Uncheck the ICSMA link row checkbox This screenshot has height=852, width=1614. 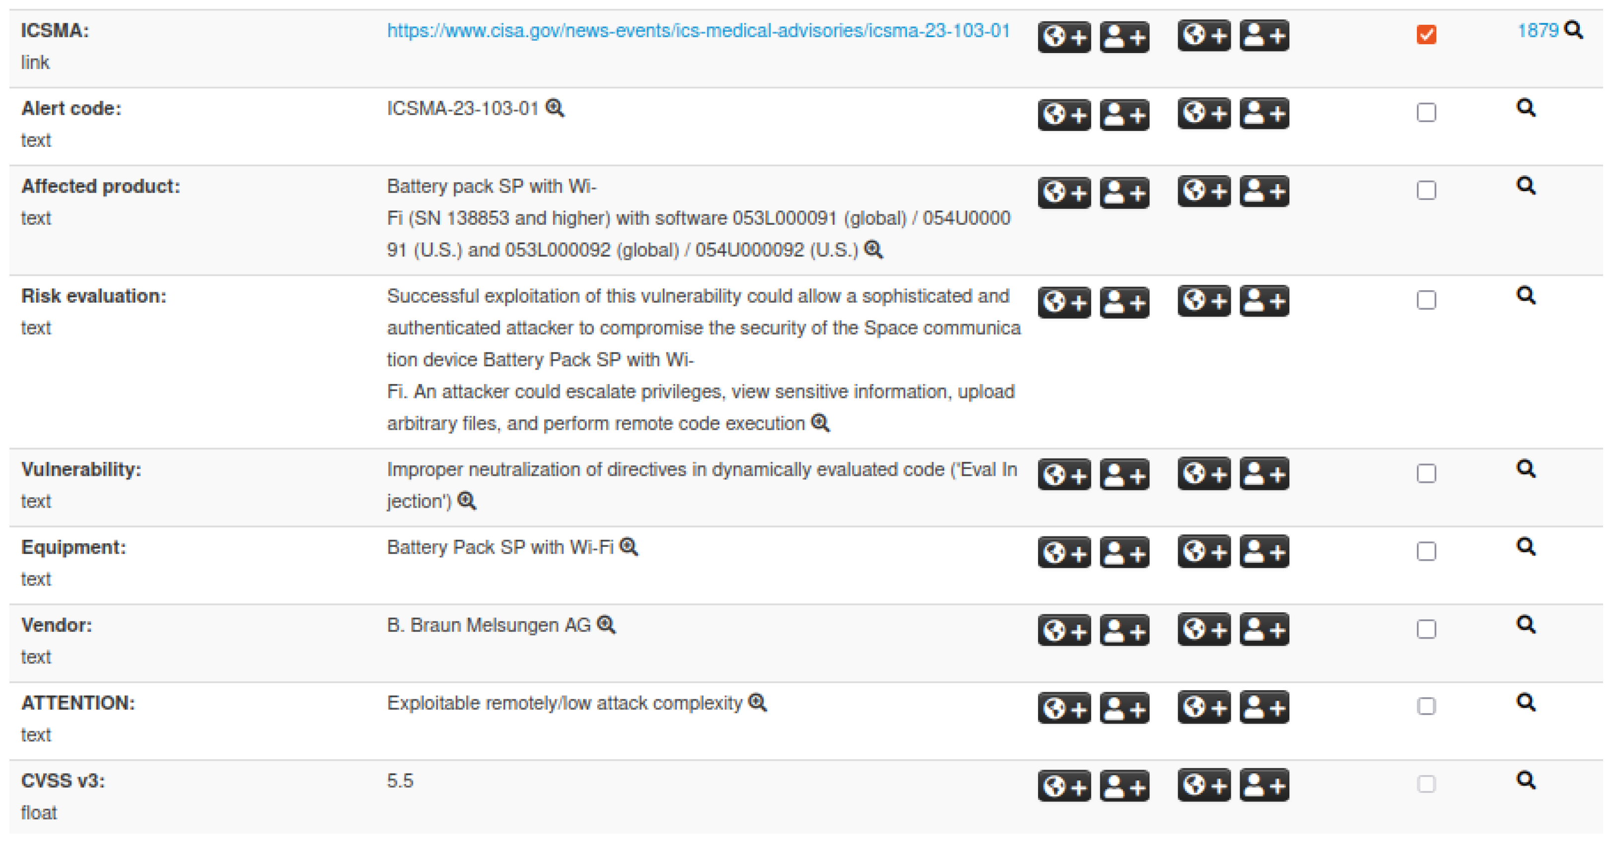pyautogui.click(x=1427, y=34)
